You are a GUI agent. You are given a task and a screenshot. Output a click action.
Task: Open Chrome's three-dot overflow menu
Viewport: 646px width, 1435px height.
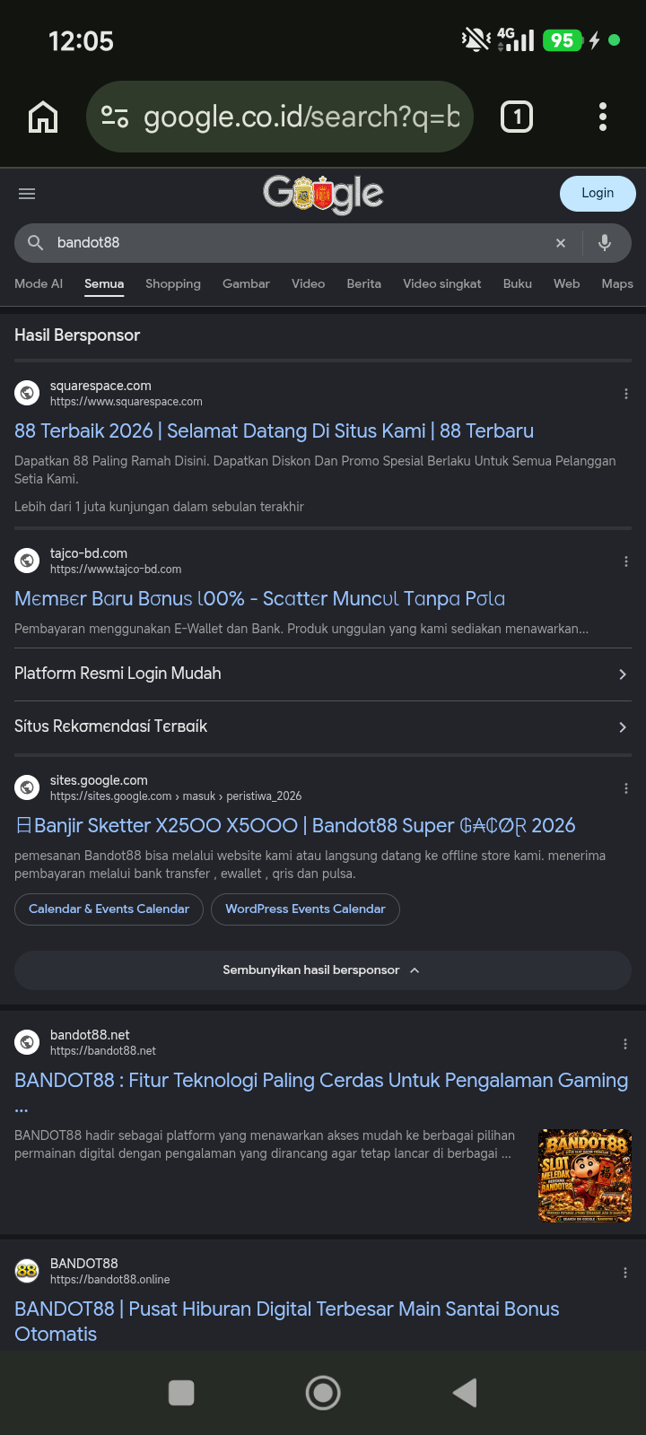point(603,117)
